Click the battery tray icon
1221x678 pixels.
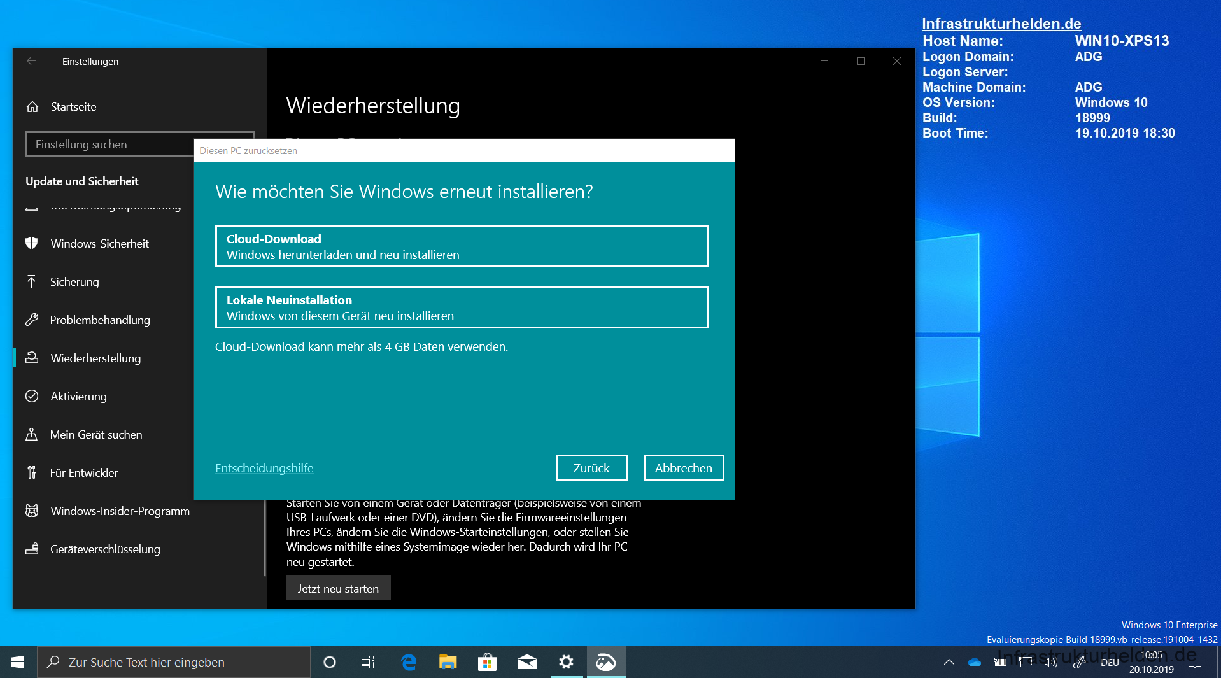1000,662
